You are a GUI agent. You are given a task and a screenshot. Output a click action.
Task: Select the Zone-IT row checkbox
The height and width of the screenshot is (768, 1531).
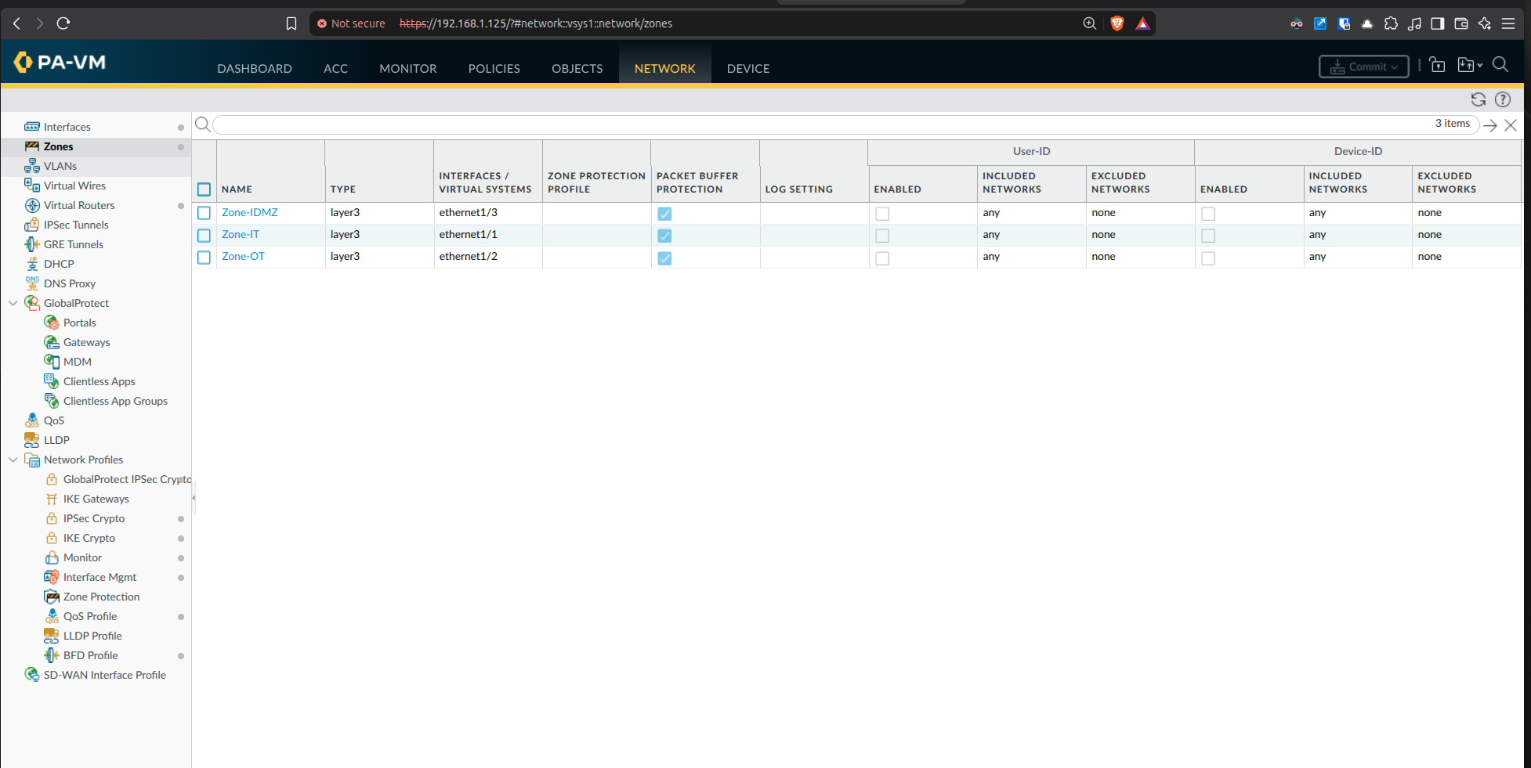(x=204, y=235)
